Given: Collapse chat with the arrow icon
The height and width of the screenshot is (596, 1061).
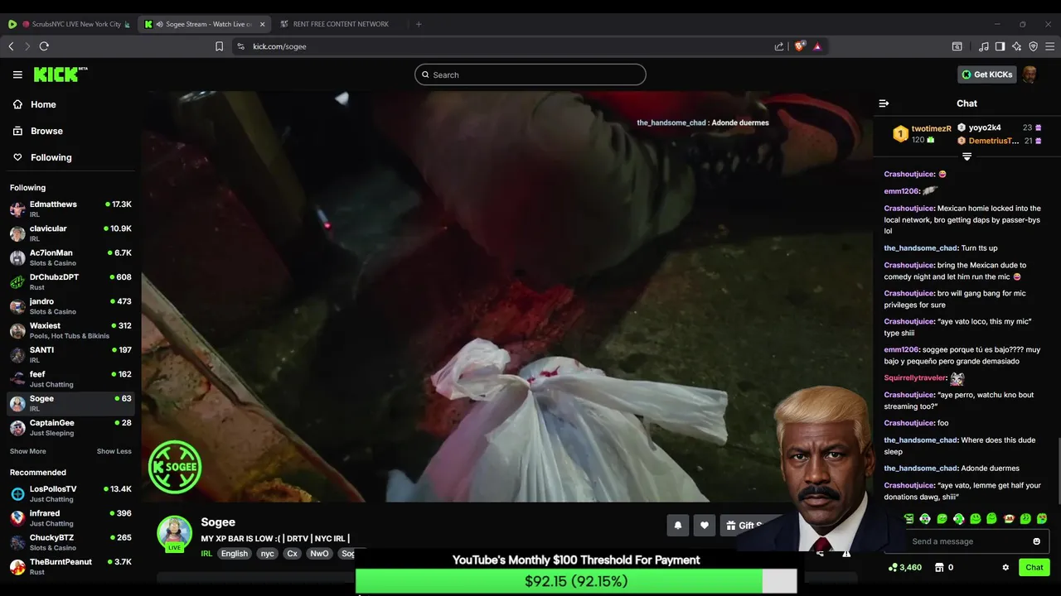Looking at the screenshot, I should point(884,103).
